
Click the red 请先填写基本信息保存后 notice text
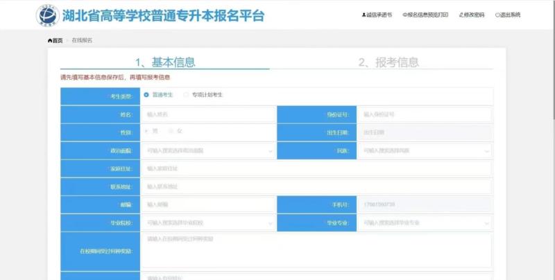click(115, 77)
